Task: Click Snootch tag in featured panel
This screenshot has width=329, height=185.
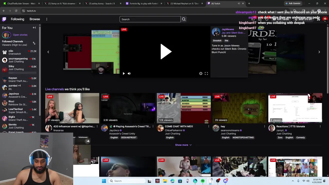Action: click(217, 41)
